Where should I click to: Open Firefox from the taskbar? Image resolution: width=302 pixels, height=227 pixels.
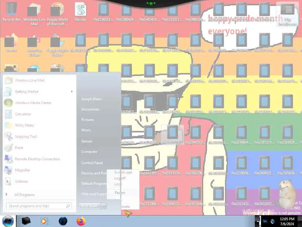click(81, 221)
